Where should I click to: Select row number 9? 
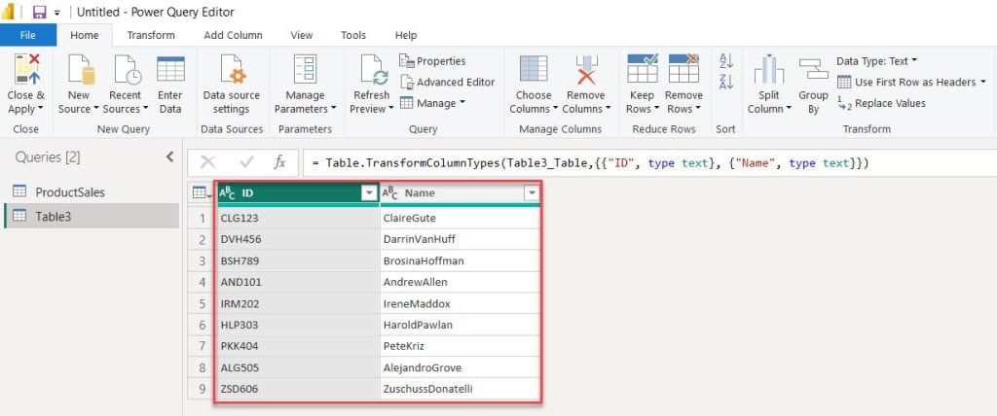(x=203, y=389)
